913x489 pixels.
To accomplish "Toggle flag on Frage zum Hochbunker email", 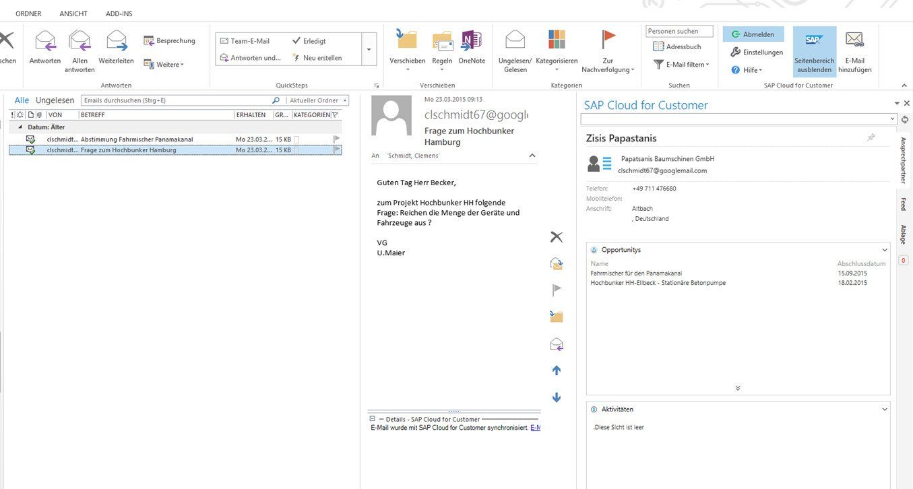I will tap(337, 150).
